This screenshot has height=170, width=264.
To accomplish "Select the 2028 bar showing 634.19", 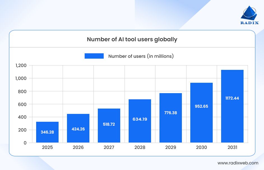I will pos(140,121).
